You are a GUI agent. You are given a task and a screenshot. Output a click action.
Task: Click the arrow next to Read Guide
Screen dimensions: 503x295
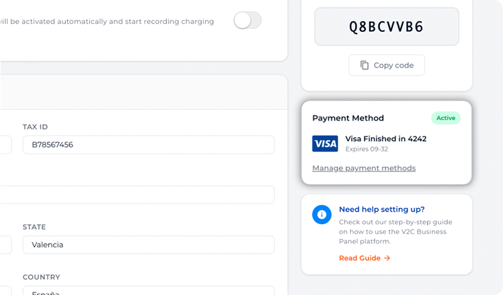(387, 258)
